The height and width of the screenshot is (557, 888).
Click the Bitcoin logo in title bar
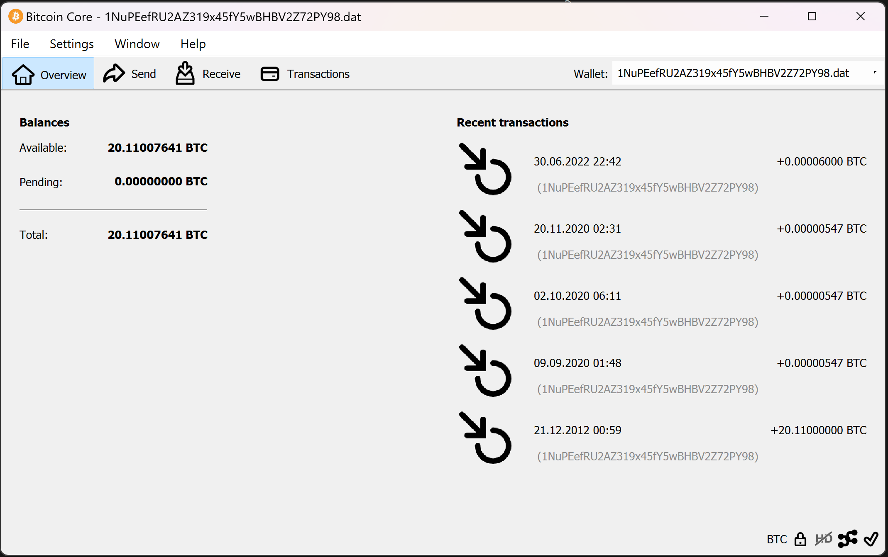click(x=16, y=17)
